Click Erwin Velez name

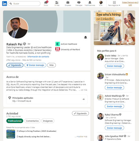tap(110, 56)
